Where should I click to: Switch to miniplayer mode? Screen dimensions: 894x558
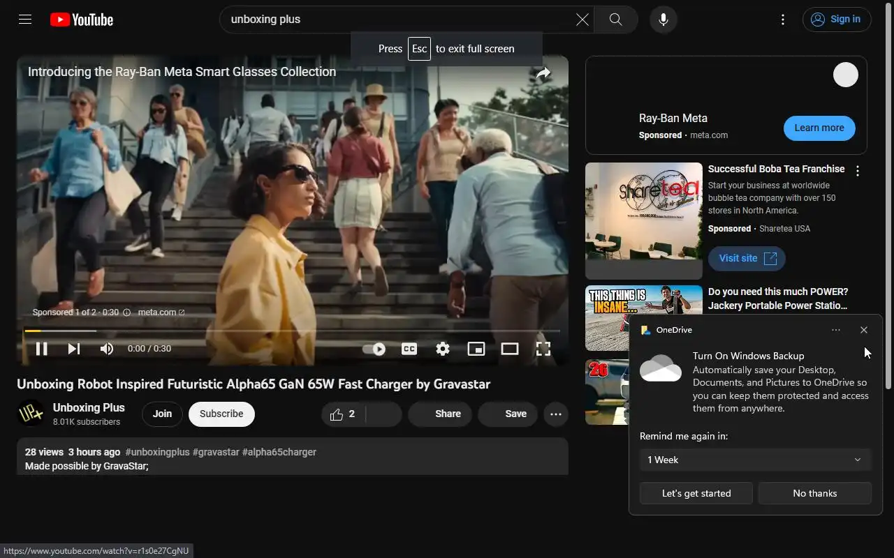476,349
